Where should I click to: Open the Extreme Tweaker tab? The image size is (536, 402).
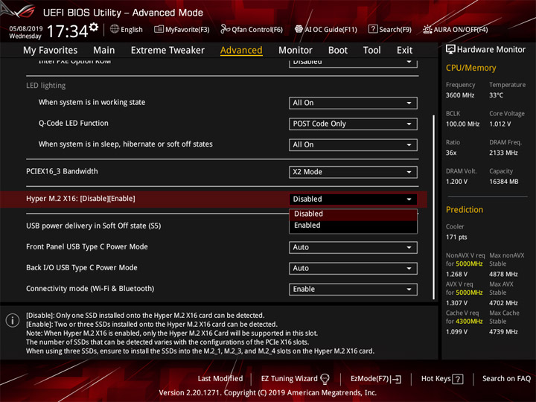(x=167, y=51)
